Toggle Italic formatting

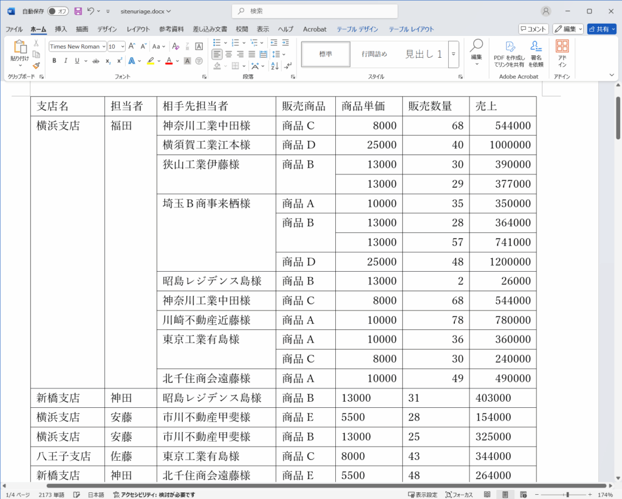pyautogui.click(x=66, y=61)
